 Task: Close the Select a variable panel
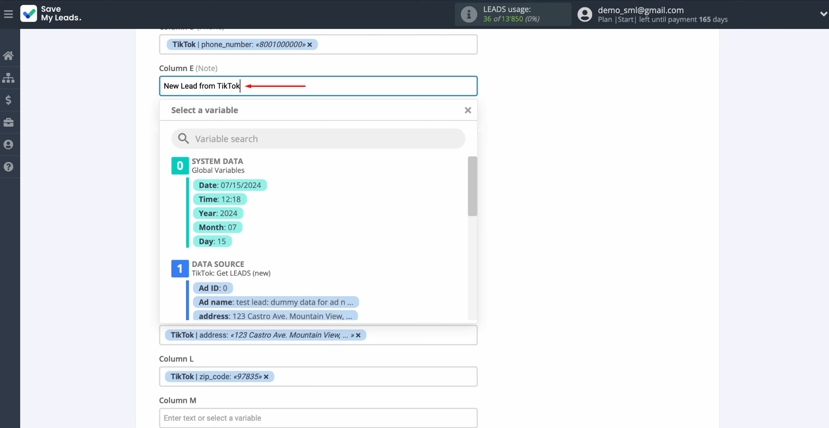click(468, 111)
